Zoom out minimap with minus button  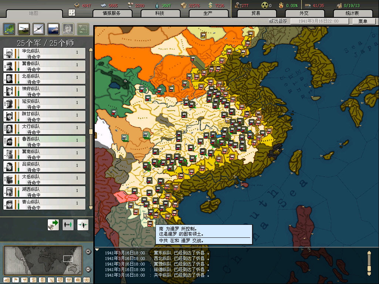tap(88, 269)
